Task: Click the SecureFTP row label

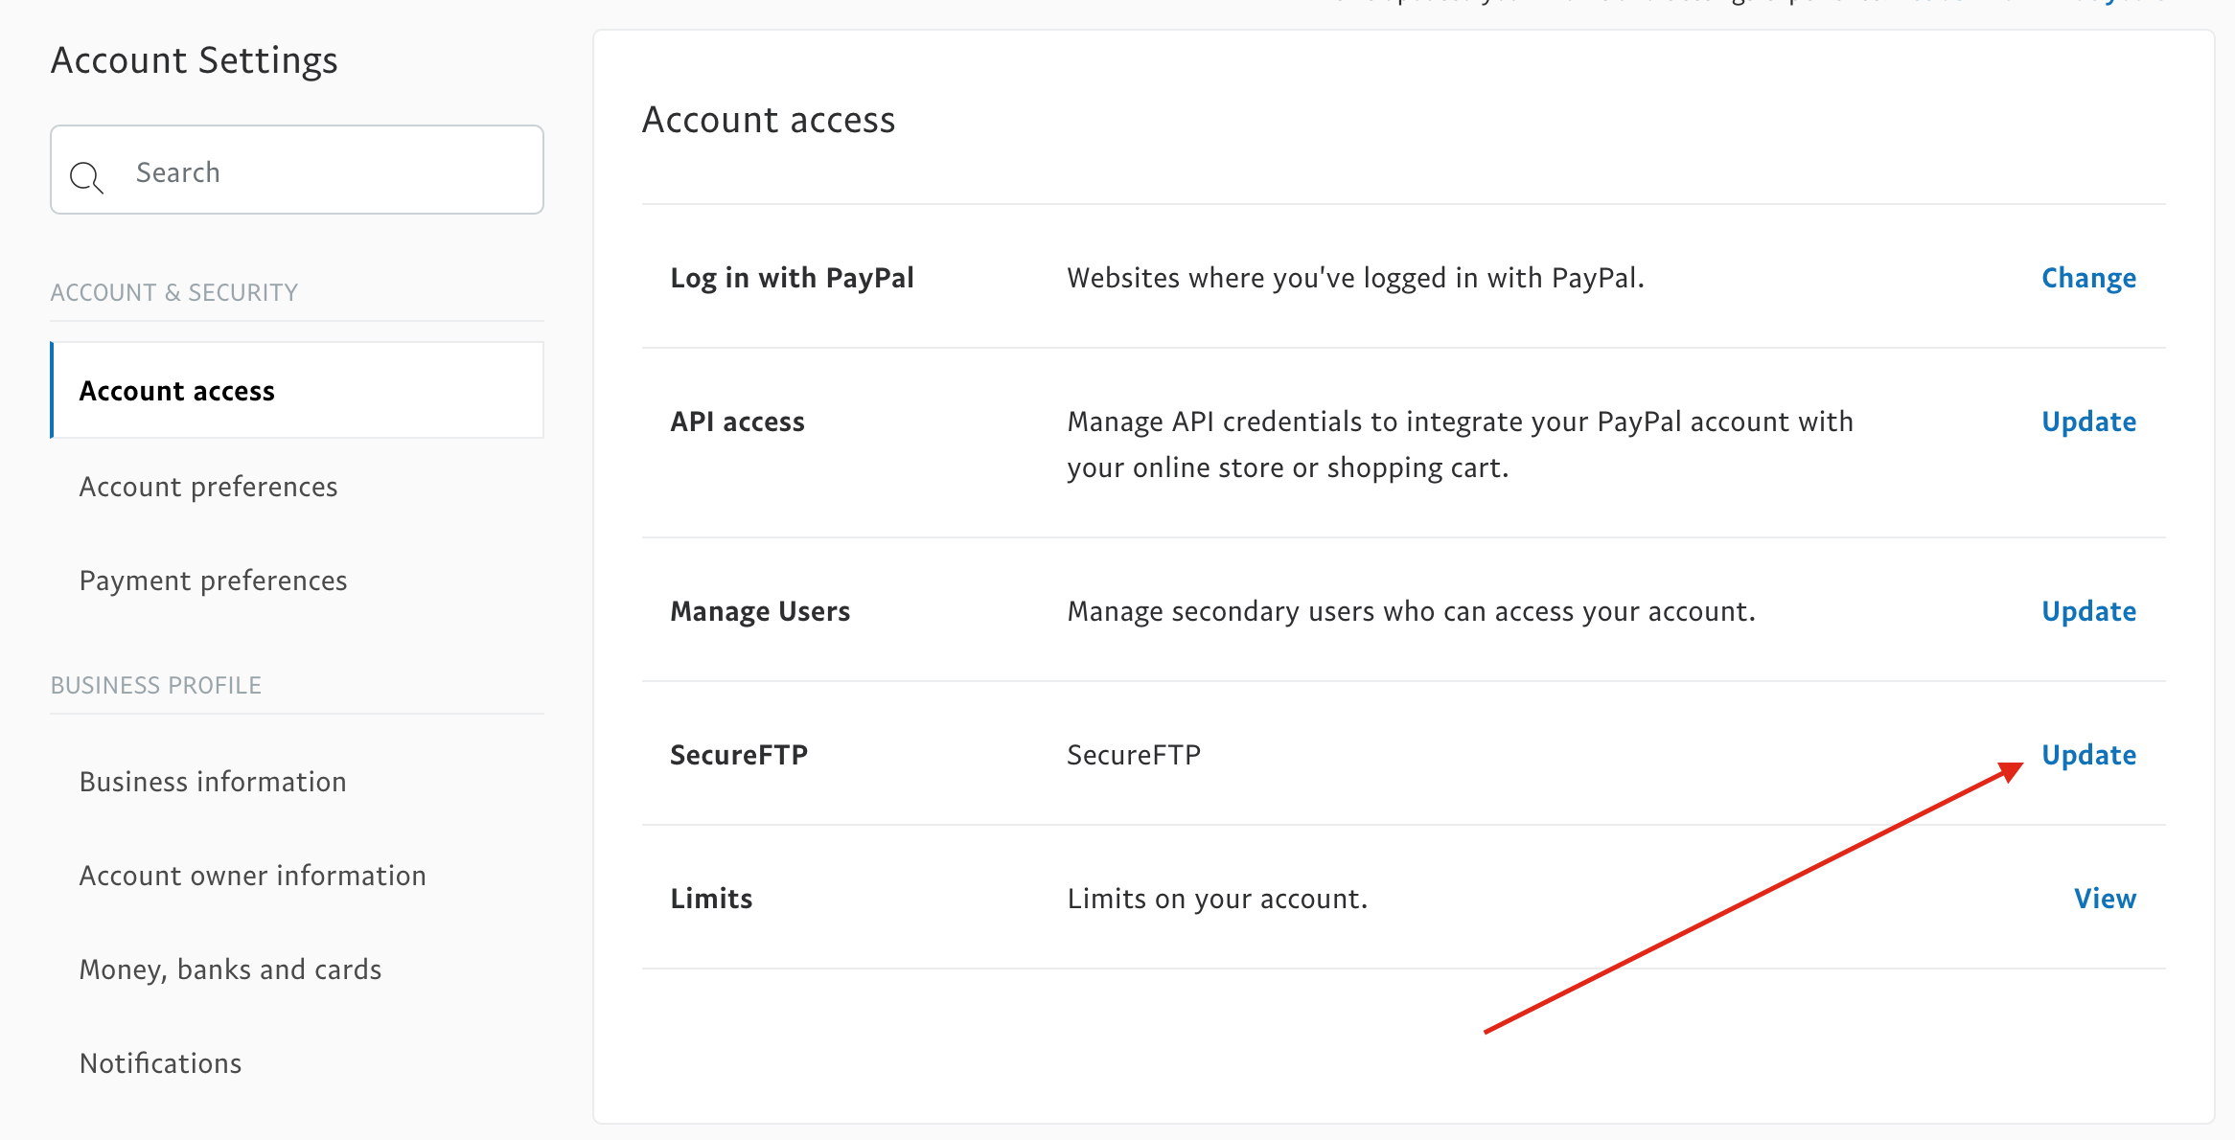Action: pyautogui.click(x=739, y=755)
